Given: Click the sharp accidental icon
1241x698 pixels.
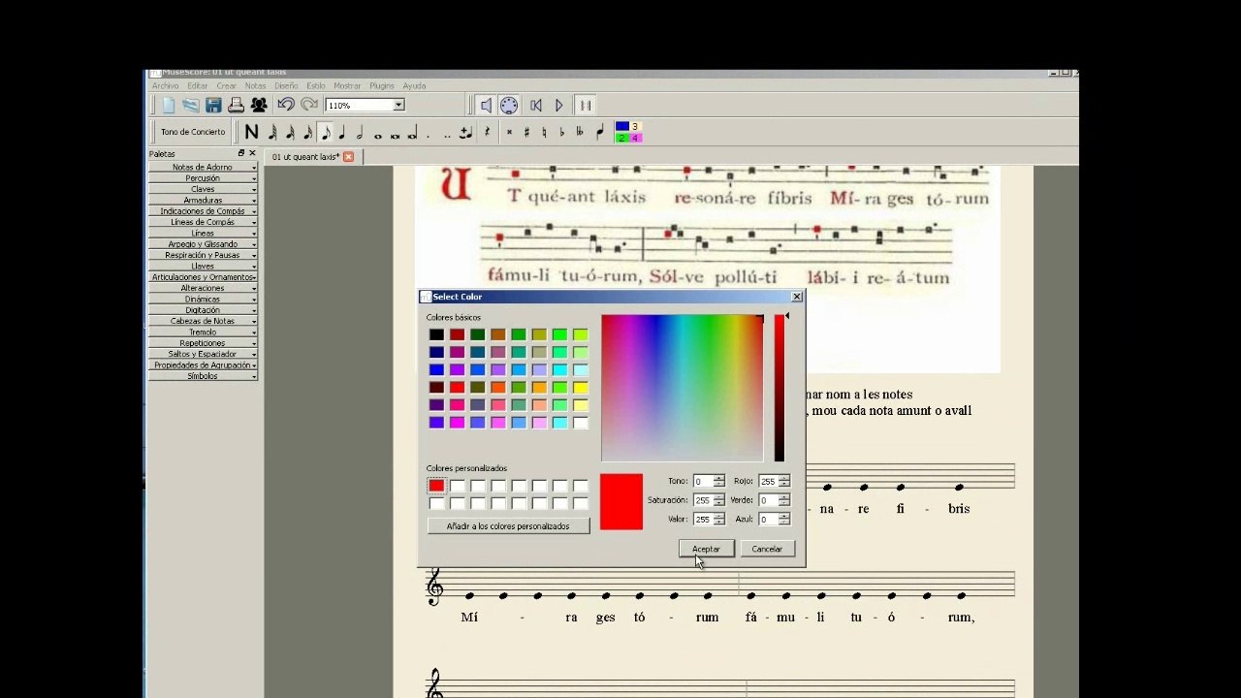Looking at the screenshot, I should coord(526,132).
